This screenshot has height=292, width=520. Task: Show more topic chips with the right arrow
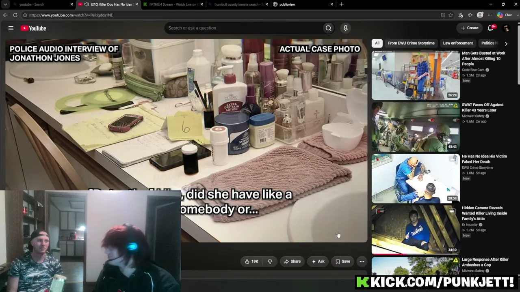tap(506, 43)
